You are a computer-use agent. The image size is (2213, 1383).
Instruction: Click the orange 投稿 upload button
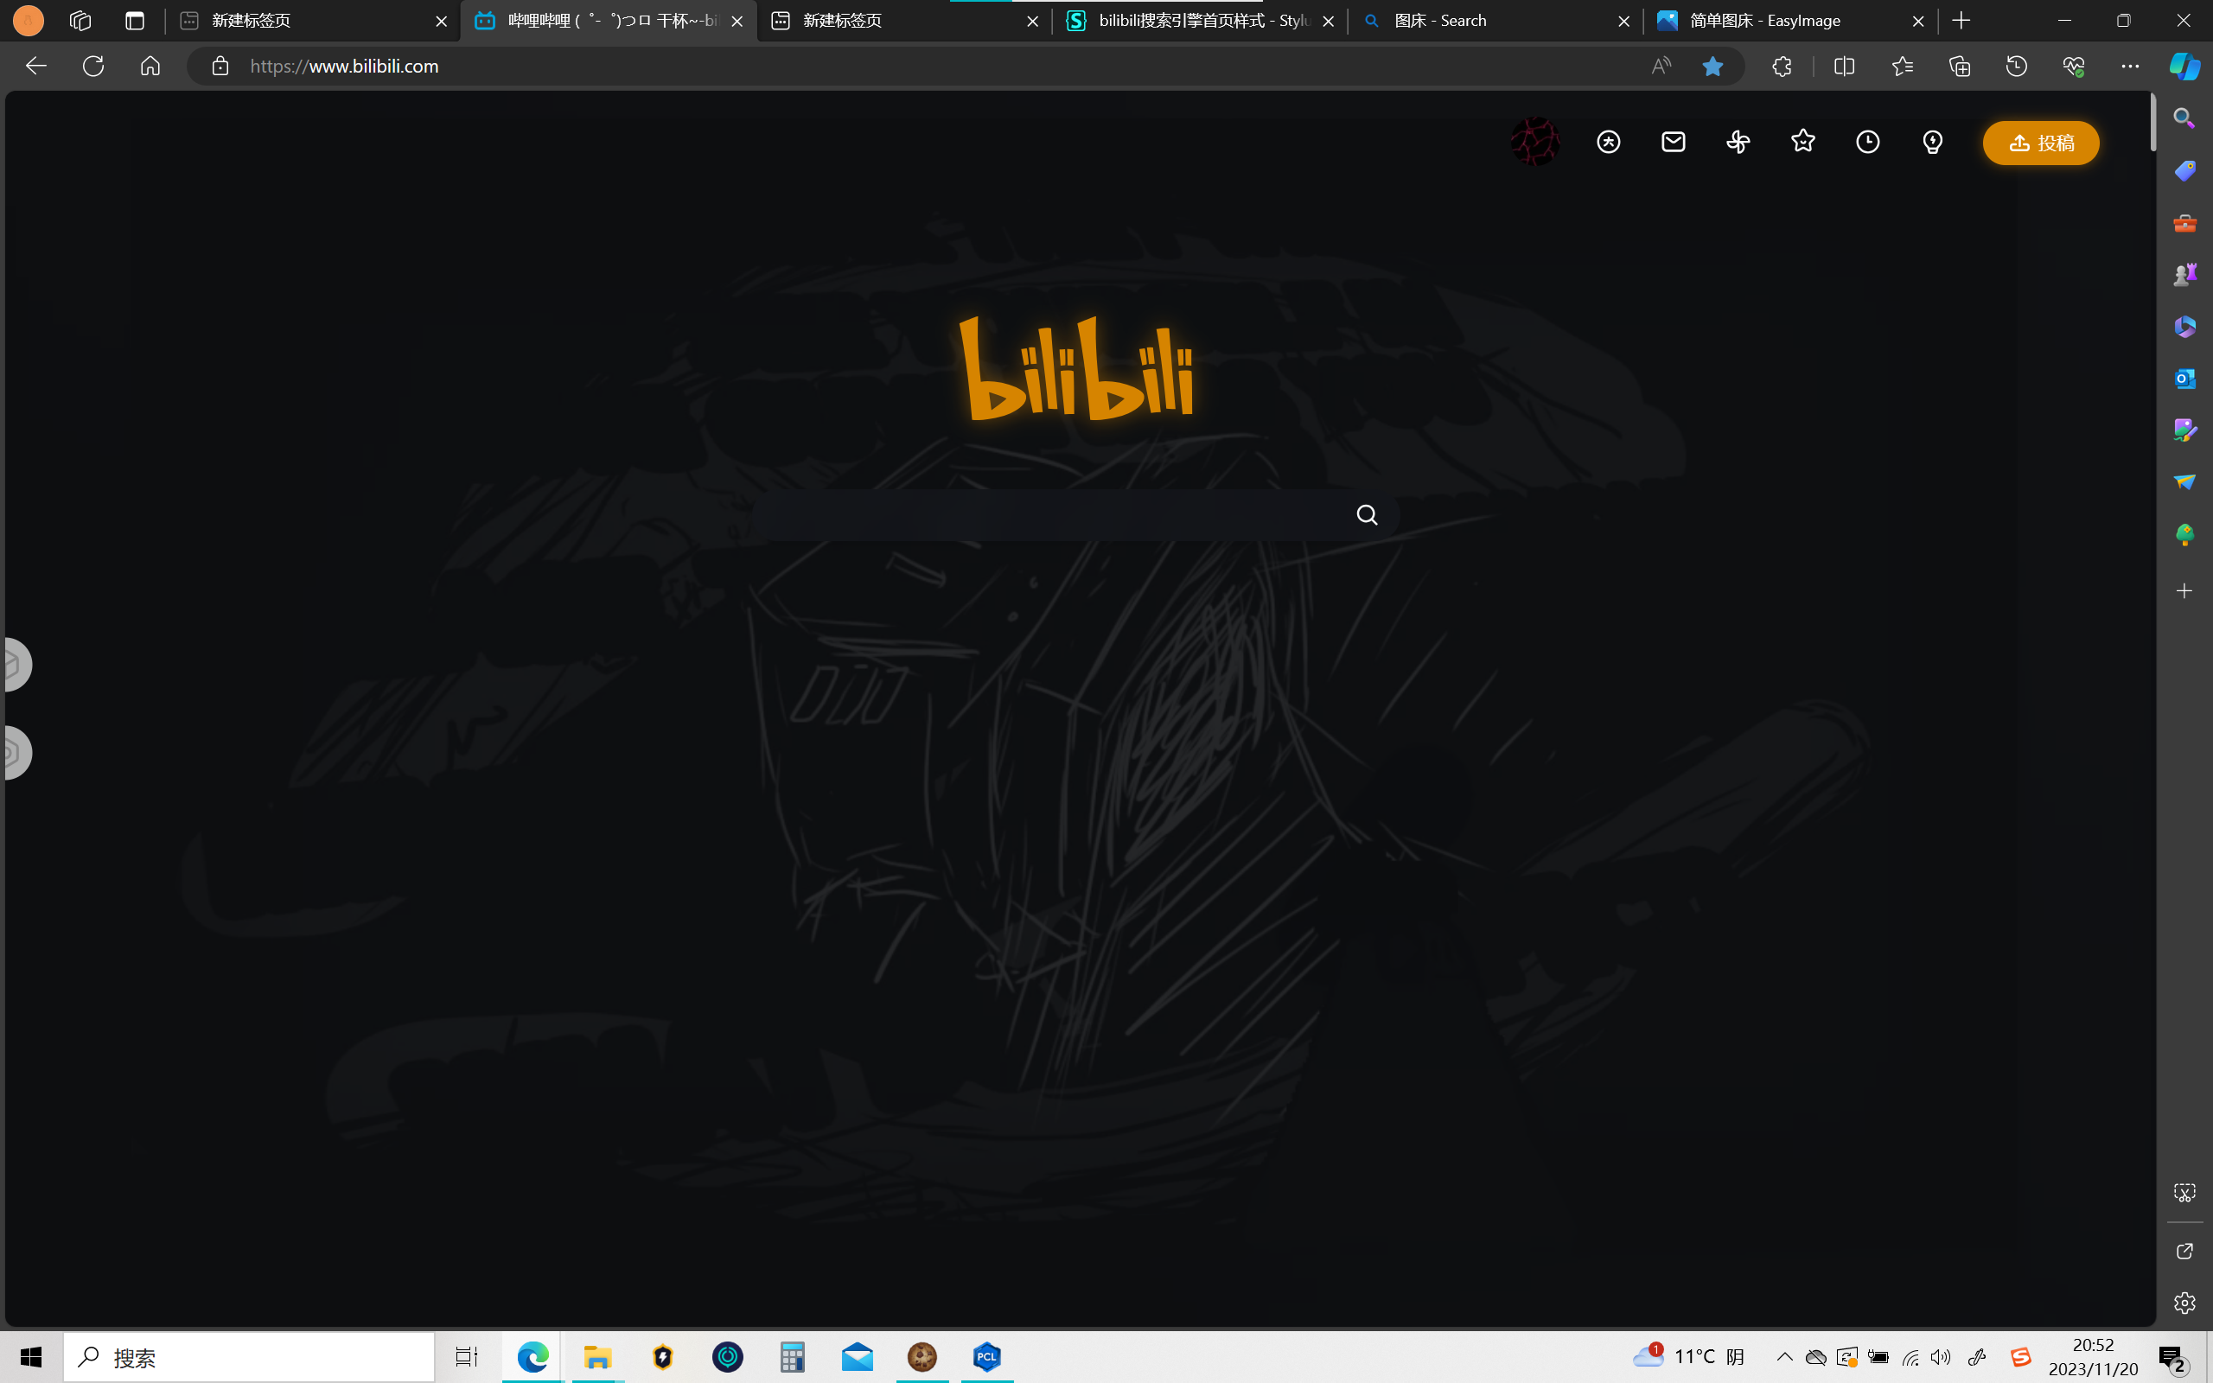[x=2040, y=143]
